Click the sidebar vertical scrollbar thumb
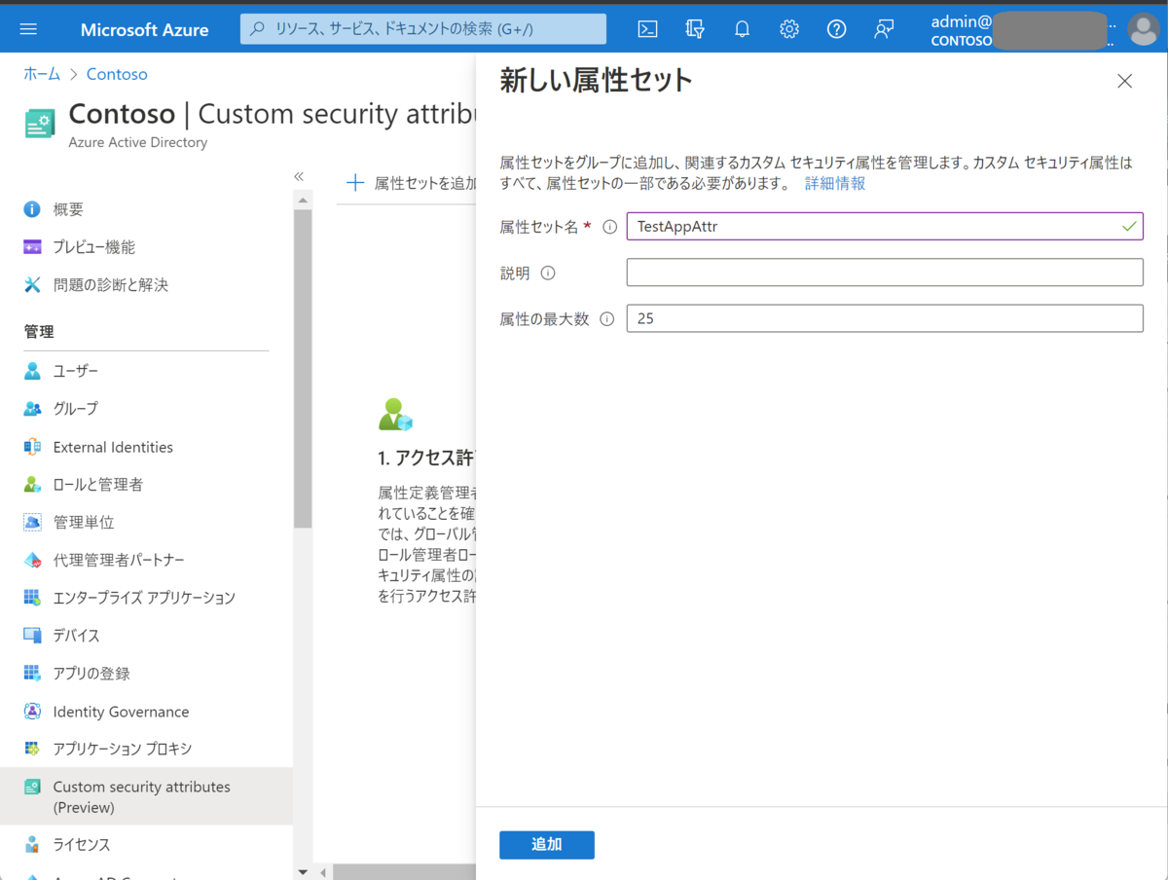The height and width of the screenshot is (880, 1168). [303, 368]
